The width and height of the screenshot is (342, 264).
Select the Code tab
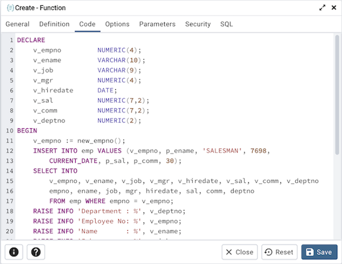tap(87, 24)
